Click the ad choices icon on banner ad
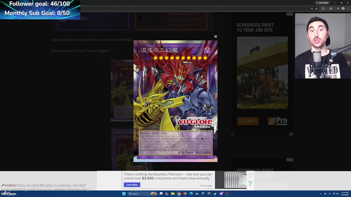Screen dimensions: 351x197 250,184
